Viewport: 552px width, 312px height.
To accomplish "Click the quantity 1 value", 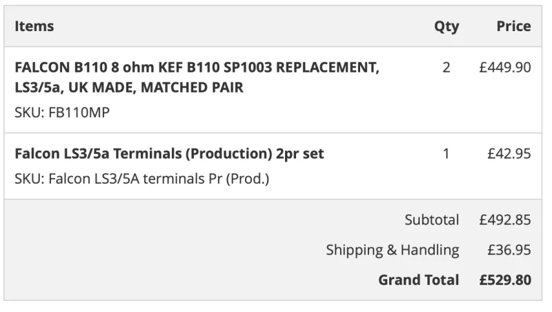I will tap(446, 154).
